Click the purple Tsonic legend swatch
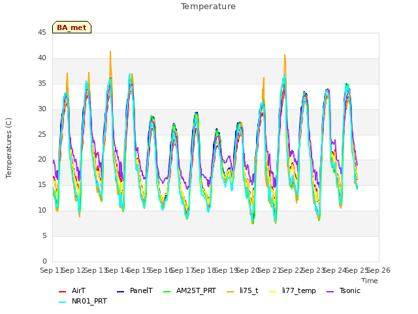The image size is (418, 314). tap(330, 292)
